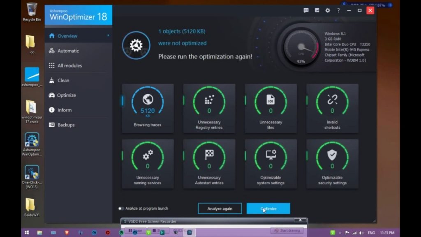Open Optimizable security settings tile
The image size is (421, 237).
tap(332, 164)
